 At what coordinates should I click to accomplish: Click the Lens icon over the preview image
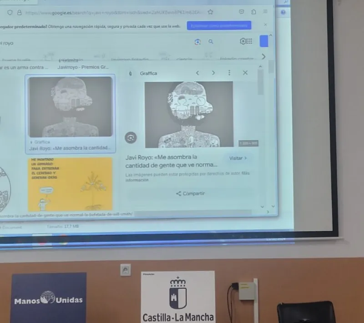131,138
